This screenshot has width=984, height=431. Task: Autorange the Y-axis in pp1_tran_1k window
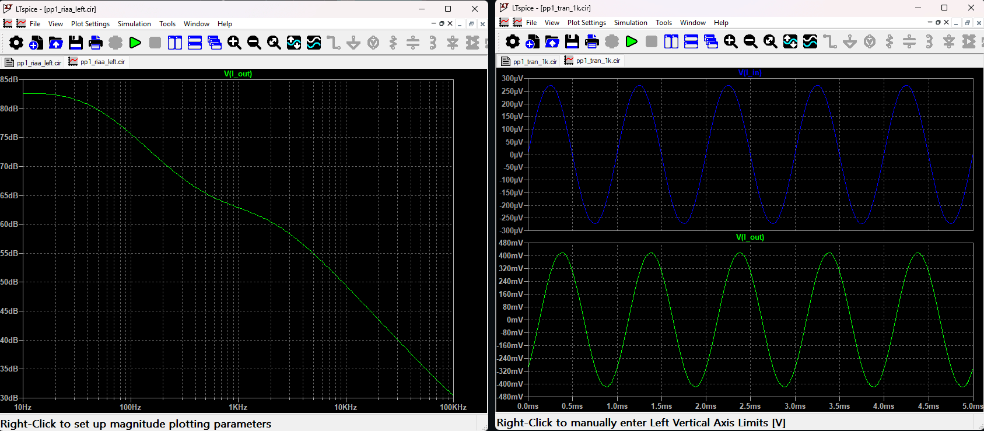coord(790,41)
